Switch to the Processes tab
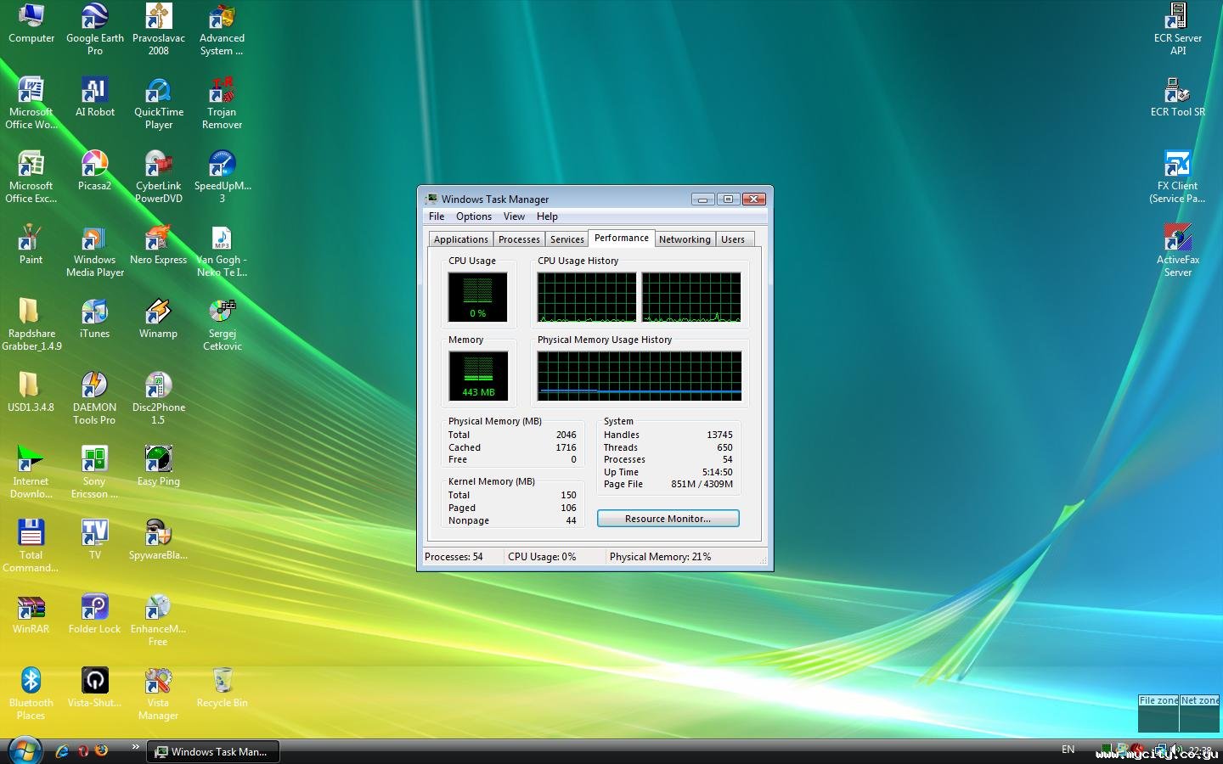This screenshot has height=764, width=1223. [519, 239]
